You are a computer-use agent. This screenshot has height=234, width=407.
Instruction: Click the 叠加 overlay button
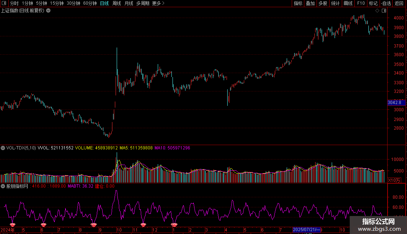tap(310, 3)
